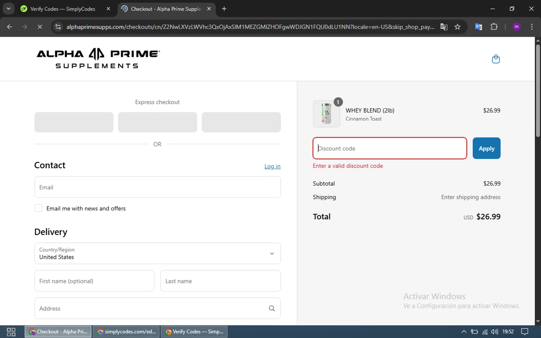Go back to previous page
This screenshot has width=541, height=338.
10,27
